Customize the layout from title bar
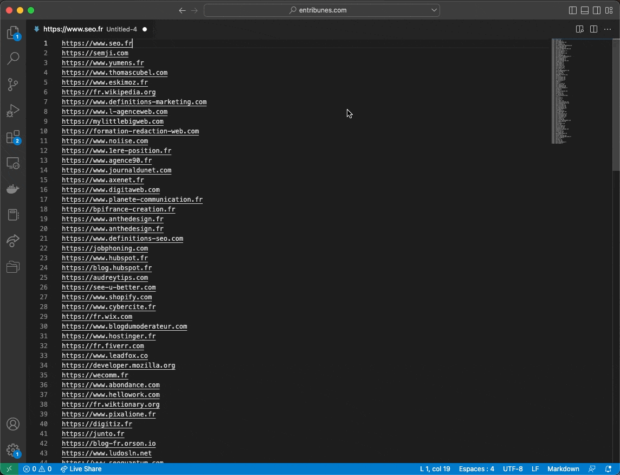 click(x=609, y=10)
